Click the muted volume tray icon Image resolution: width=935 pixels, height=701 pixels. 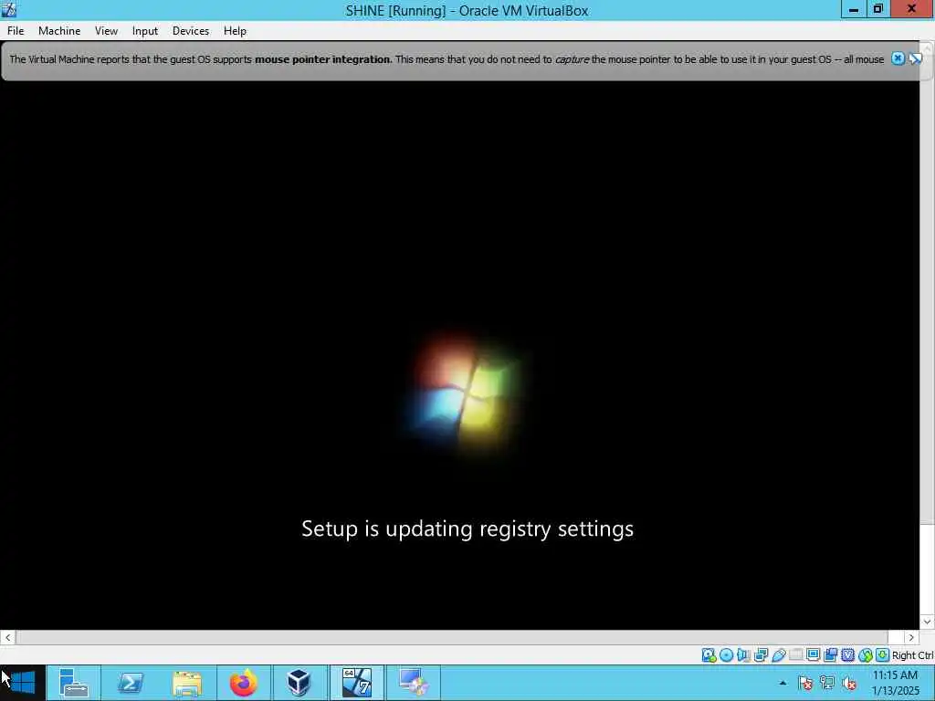click(x=849, y=683)
